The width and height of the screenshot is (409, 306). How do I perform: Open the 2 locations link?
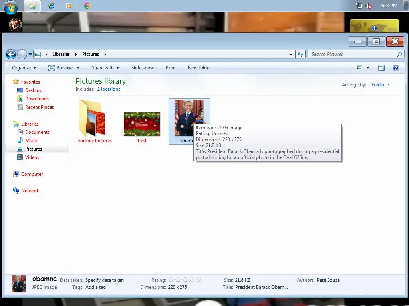(x=109, y=89)
